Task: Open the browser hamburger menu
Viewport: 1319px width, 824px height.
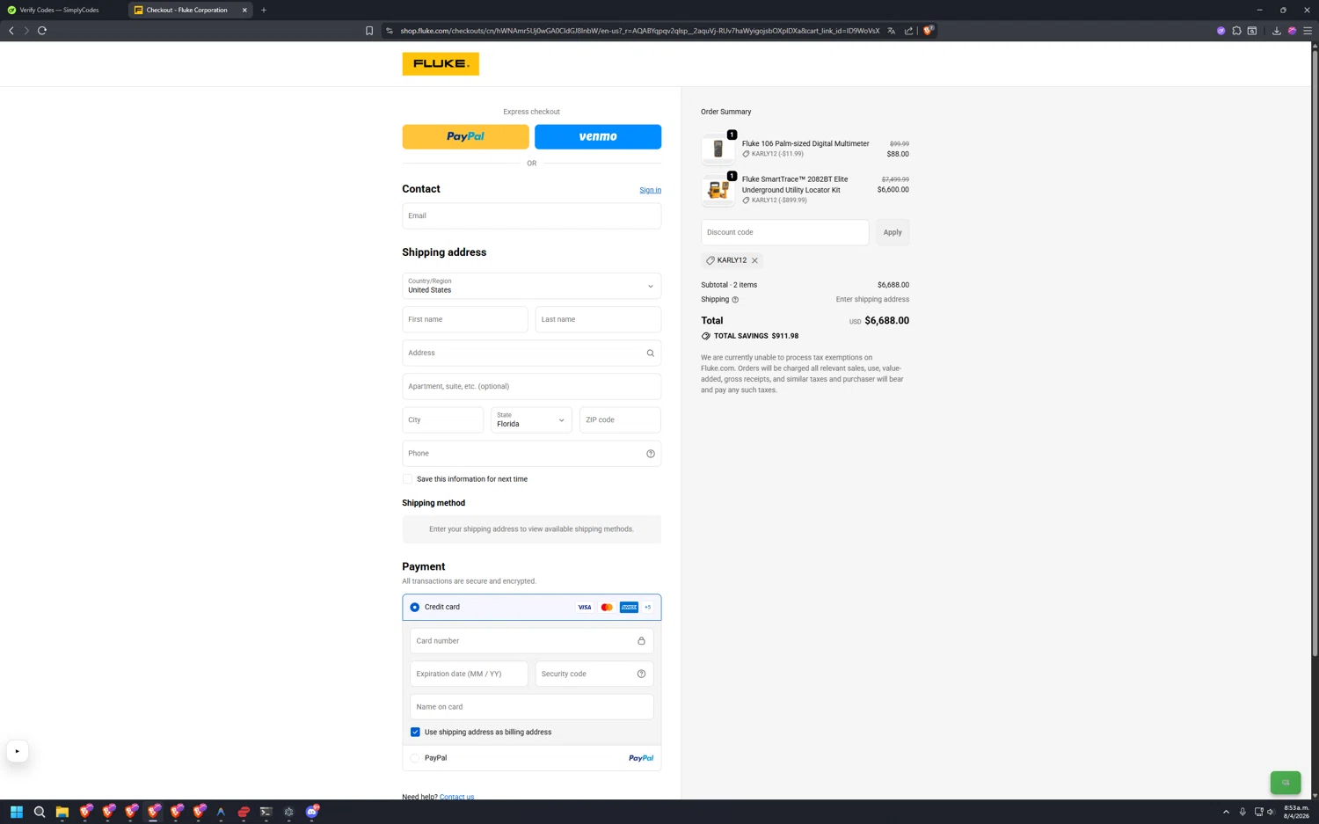Action: tap(1308, 31)
